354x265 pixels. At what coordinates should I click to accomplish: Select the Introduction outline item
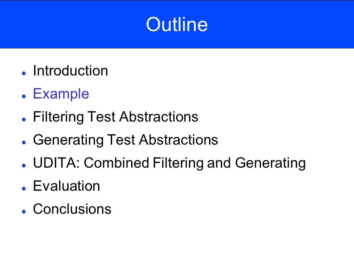tap(71, 71)
